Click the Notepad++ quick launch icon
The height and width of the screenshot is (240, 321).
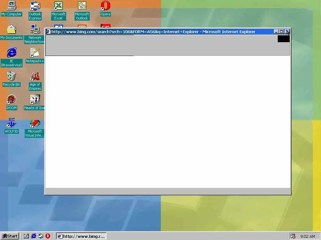click(26, 236)
